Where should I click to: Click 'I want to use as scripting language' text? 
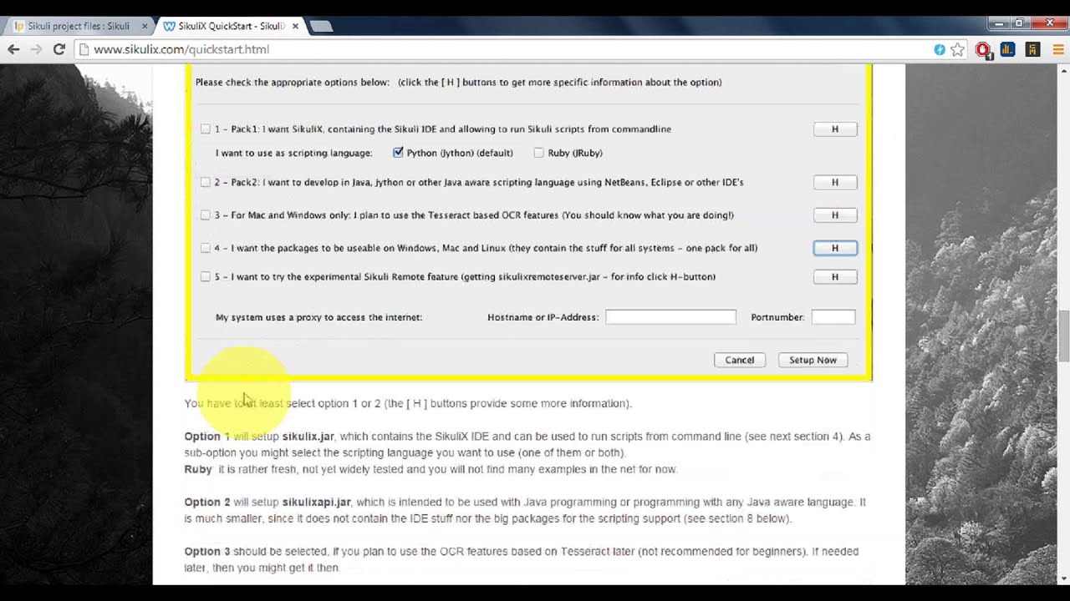[293, 153]
